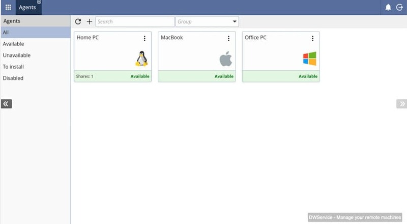Refresh the agents list

click(x=78, y=21)
